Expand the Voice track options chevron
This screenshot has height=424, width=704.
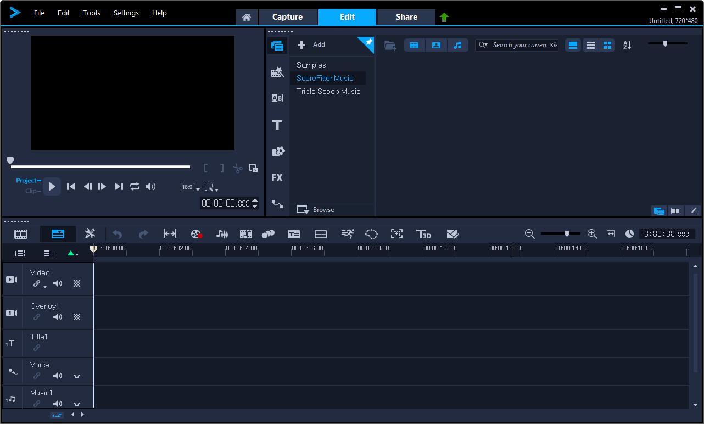tap(77, 376)
